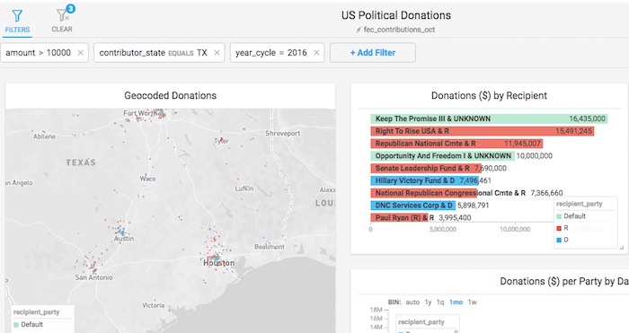629x333 pixels.
Task: Choose the 1mo bin option
Action: tap(456, 302)
